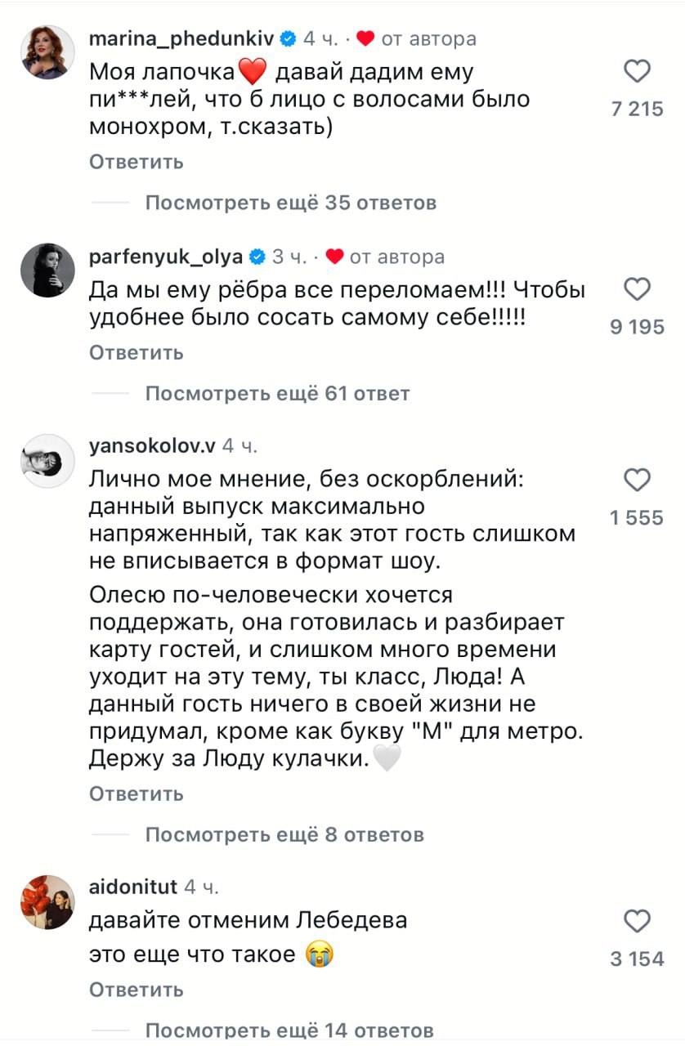Like marina_phedunkiv's comment with the heart

click(637, 74)
